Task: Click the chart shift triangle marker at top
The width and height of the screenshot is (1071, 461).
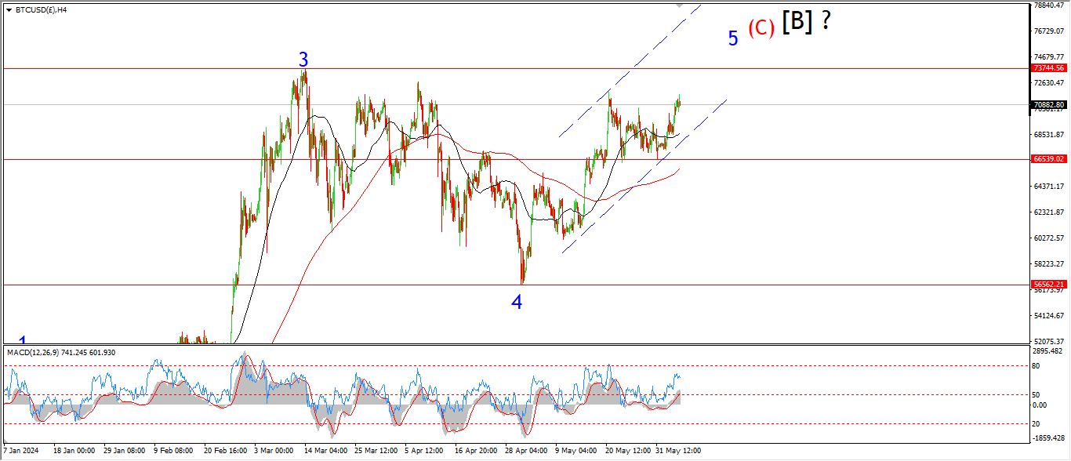Action: point(680,6)
